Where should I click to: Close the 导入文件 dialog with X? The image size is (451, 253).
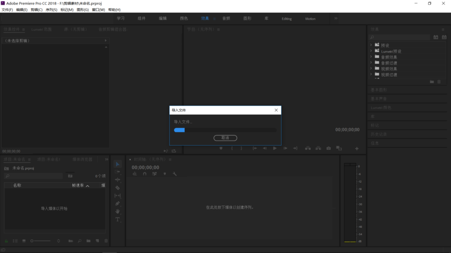click(x=276, y=110)
